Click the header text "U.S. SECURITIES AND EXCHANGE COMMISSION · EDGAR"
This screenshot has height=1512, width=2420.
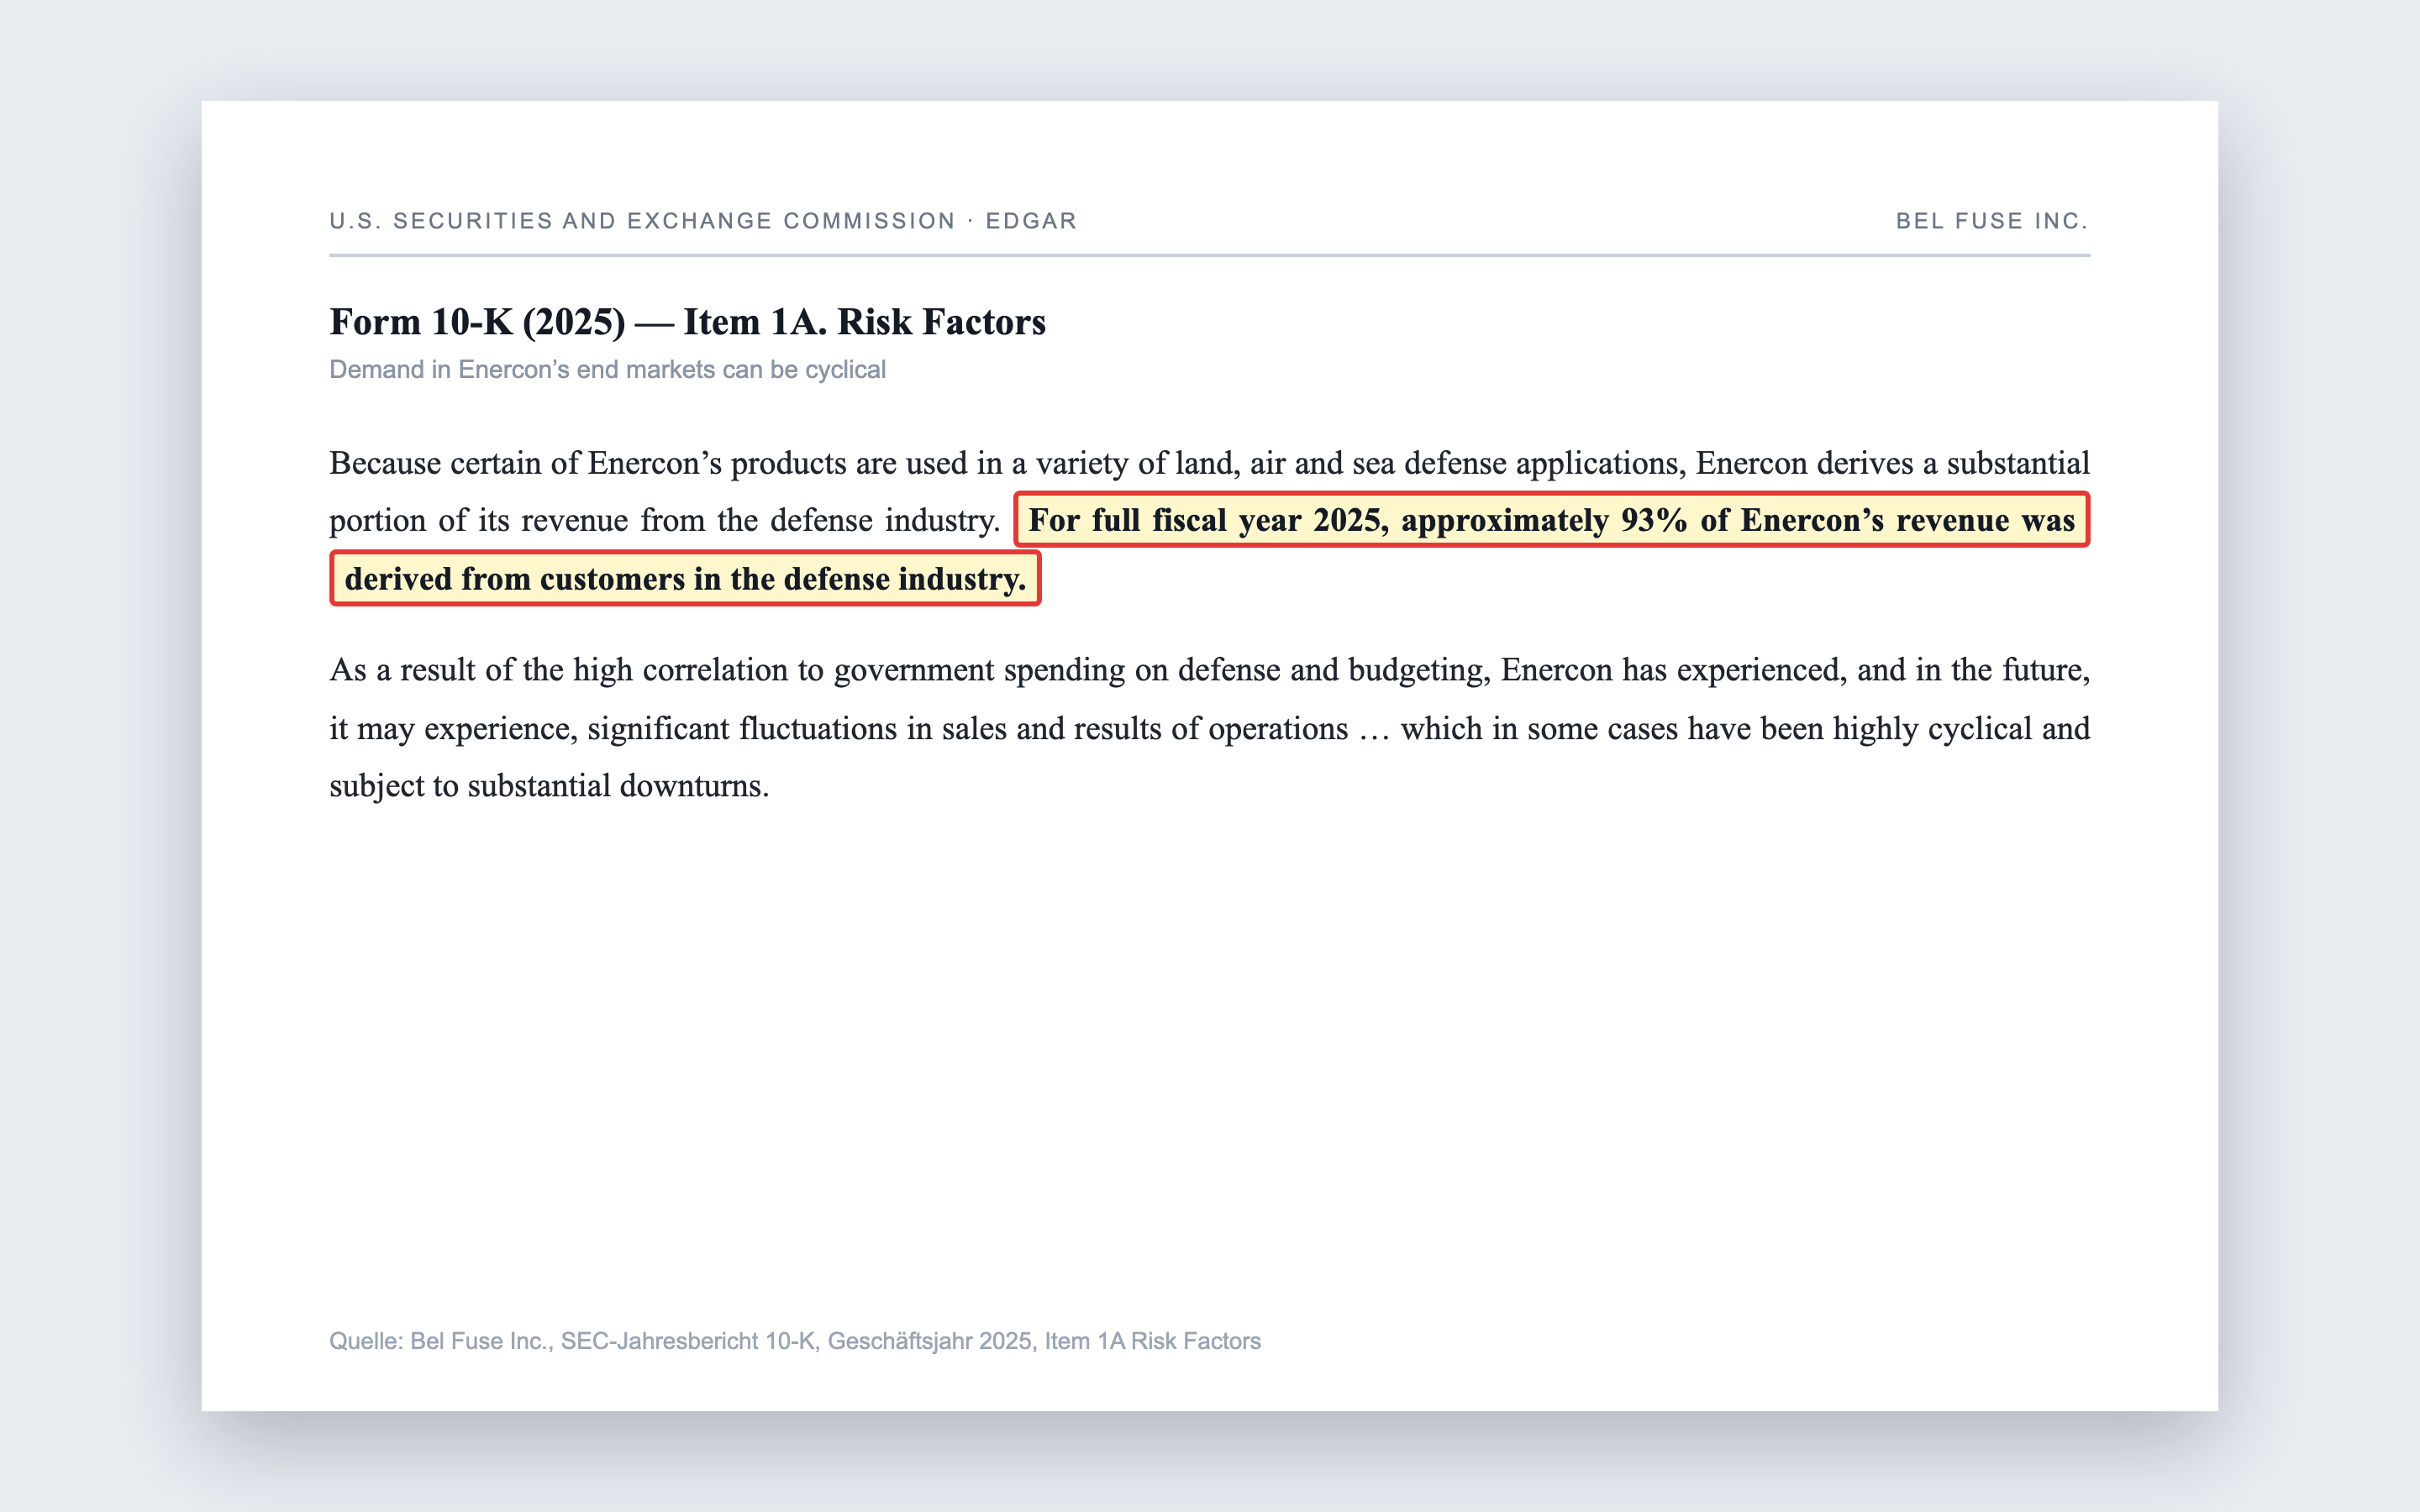point(703,221)
